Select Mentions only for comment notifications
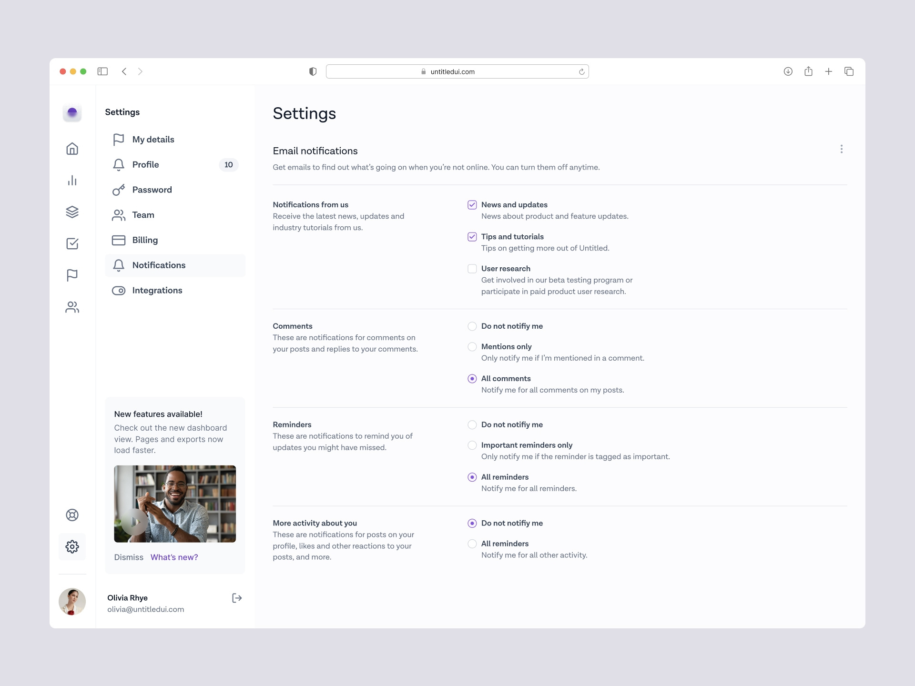 [472, 346]
